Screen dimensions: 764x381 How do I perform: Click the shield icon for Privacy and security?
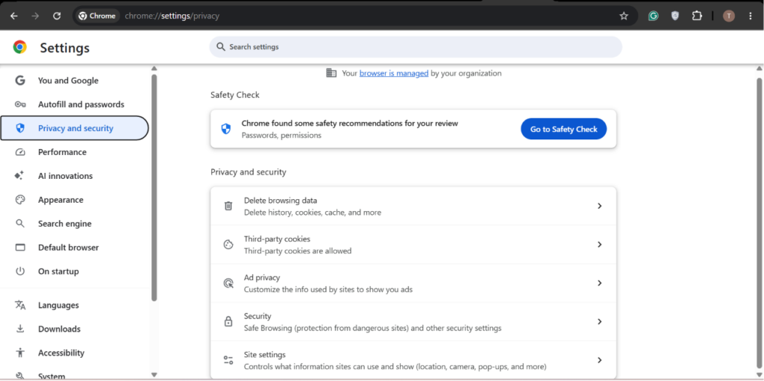click(20, 128)
